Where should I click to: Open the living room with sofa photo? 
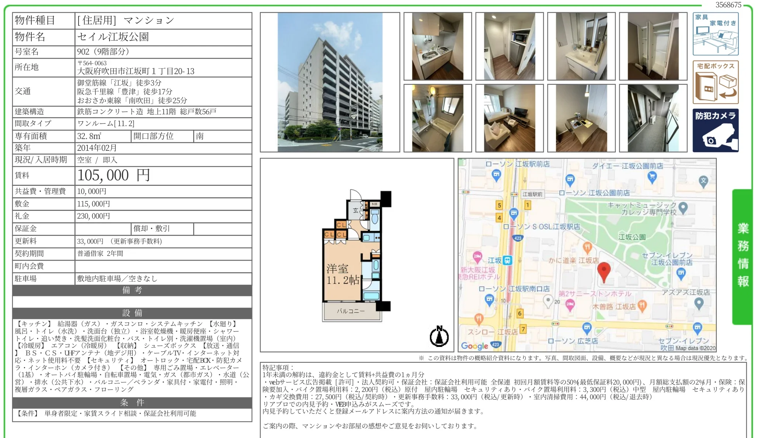click(510, 118)
